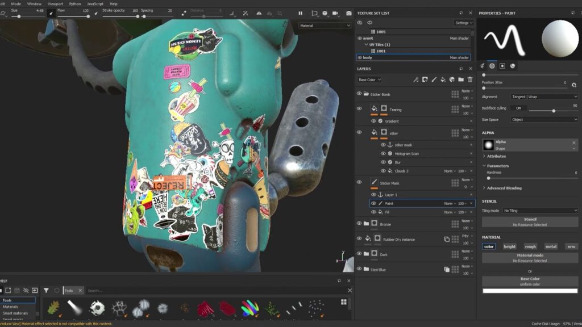Viewport: 582px width, 327px height.
Task: Hide the Tearing layer
Action: click(x=359, y=108)
